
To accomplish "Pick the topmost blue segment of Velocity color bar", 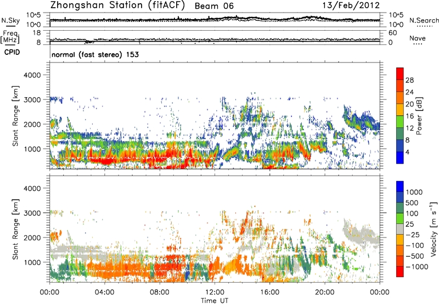I will (x=400, y=187).
